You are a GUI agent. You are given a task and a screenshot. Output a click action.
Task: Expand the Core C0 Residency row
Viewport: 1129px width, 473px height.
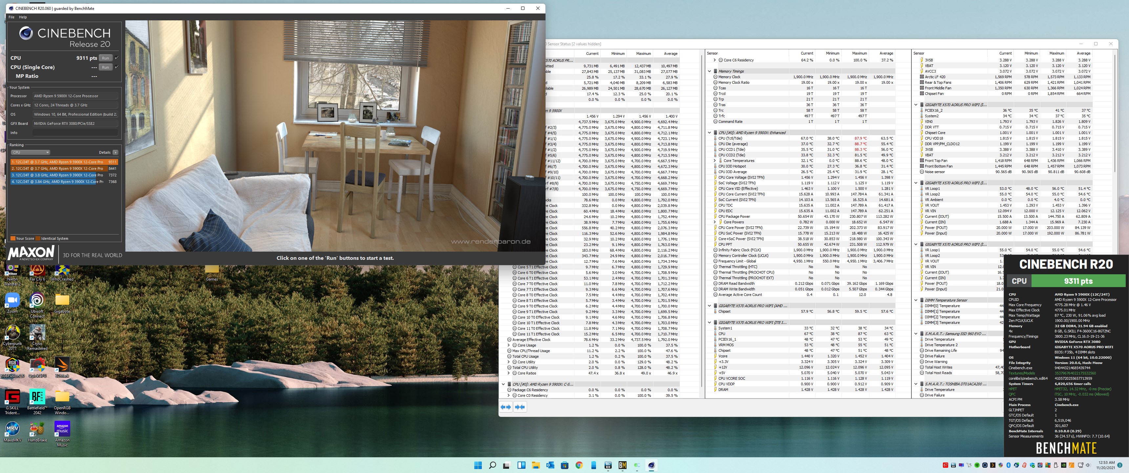coord(509,395)
